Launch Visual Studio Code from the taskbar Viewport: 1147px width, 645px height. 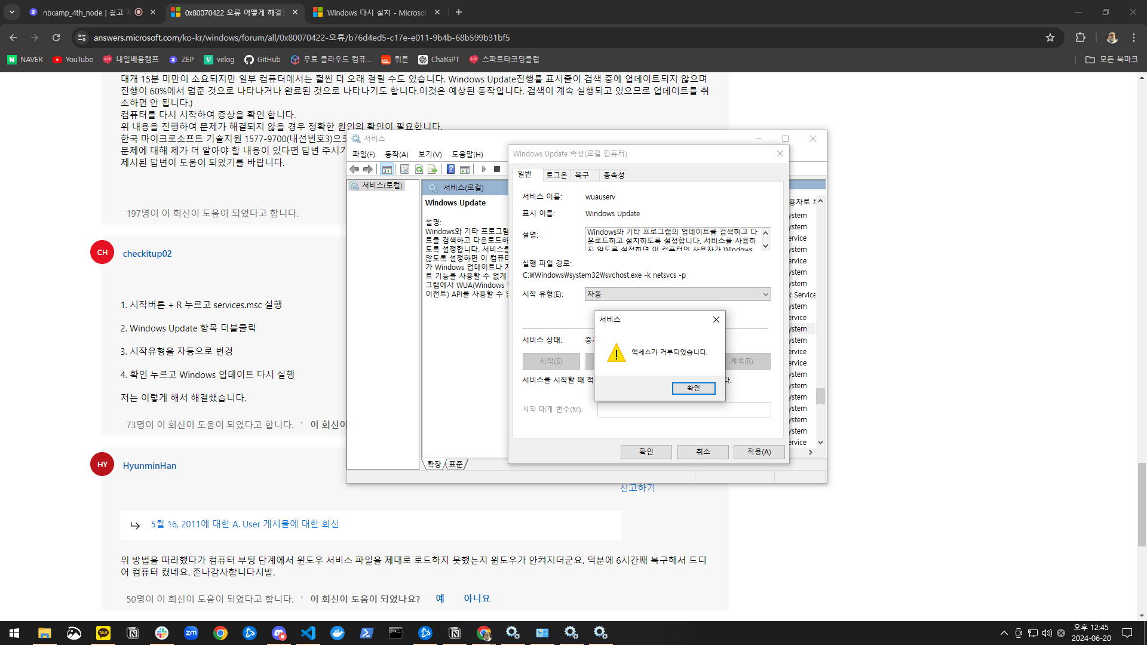pos(308,633)
